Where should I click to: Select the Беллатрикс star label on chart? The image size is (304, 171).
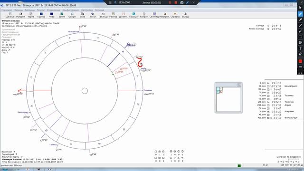click(x=23, y=112)
